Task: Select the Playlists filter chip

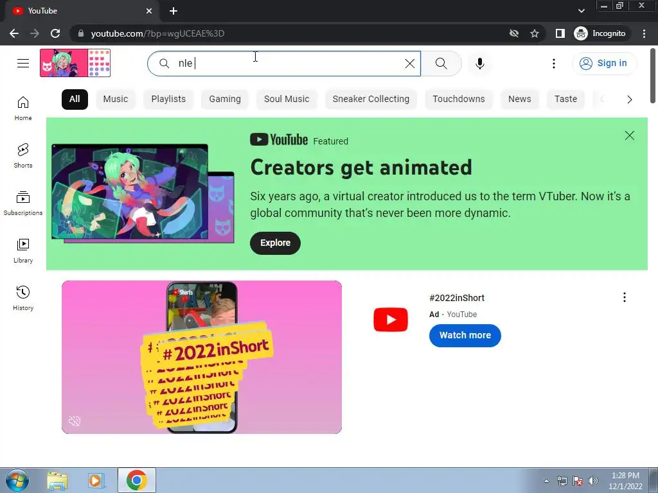Action: click(x=168, y=99)
